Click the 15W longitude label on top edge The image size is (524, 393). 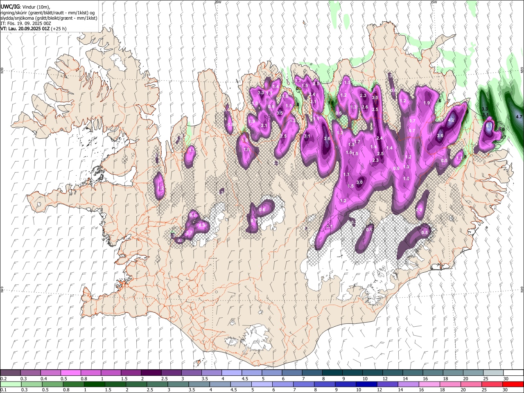pos(434,2)
